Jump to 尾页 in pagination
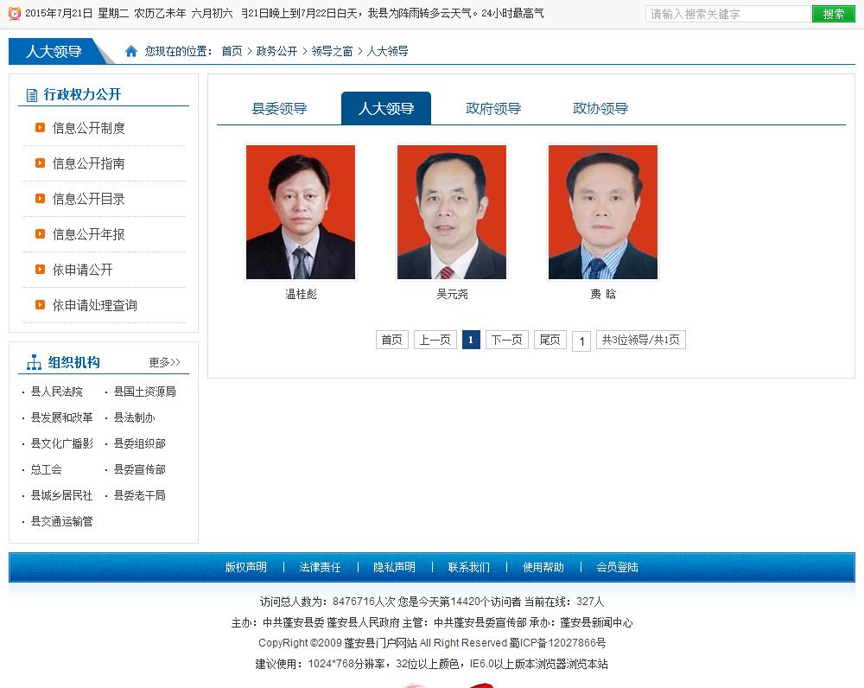Image resolution: width=864 pixels, height=688 pixels. tap(550, 340)
